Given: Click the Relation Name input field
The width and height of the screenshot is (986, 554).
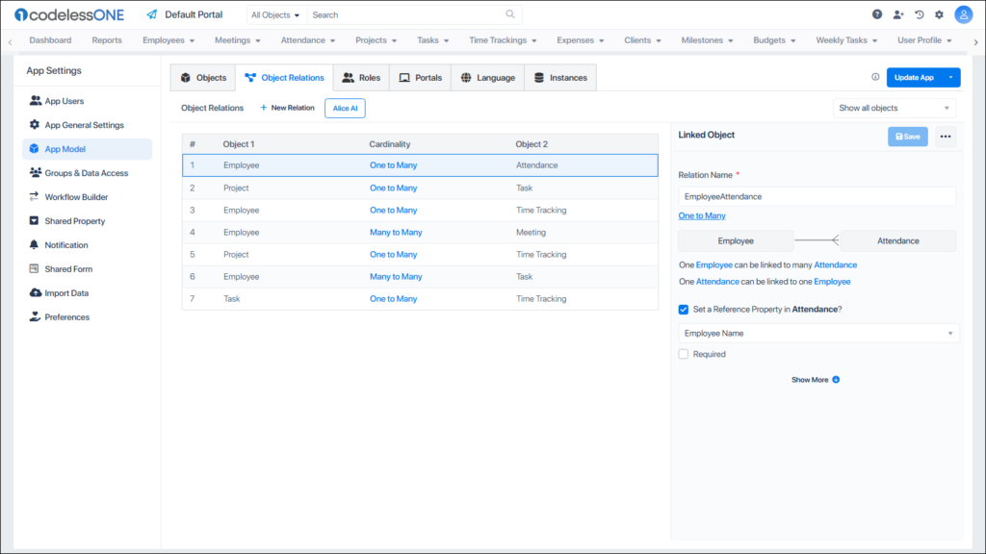Looking at the screenshot, I should pyautogui.click(x=817, y=196).
